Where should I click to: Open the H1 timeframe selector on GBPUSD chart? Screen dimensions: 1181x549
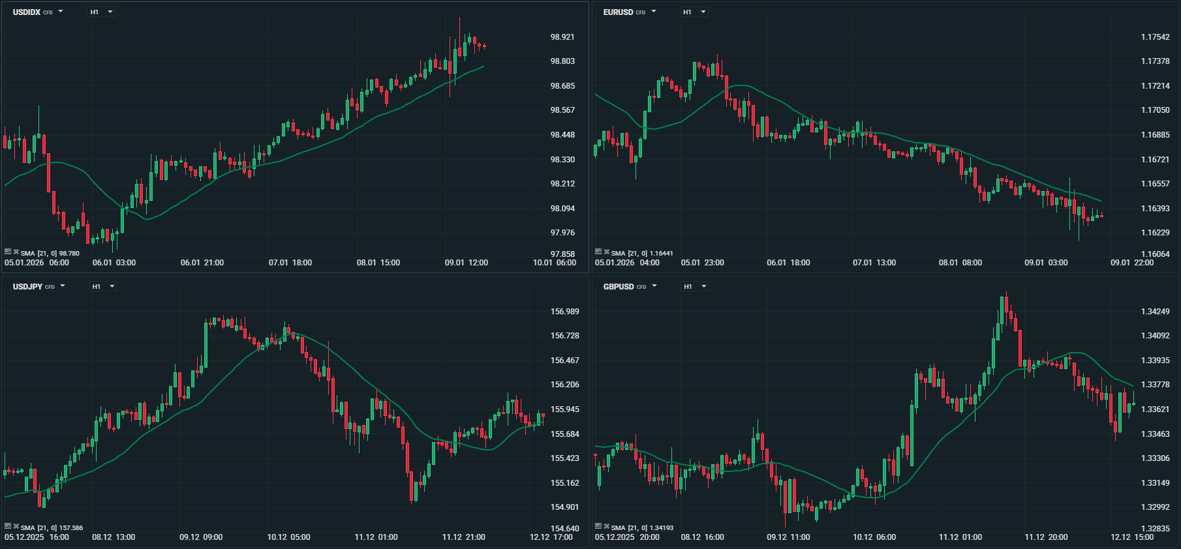coord(695,286)
